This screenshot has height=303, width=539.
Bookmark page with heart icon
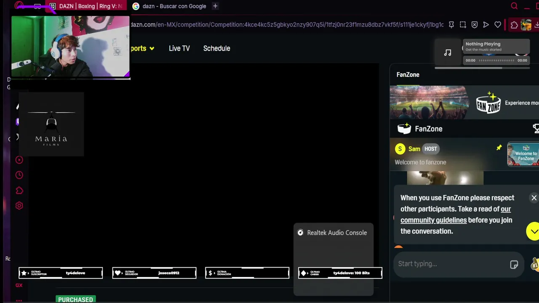click(x=498, y=25)
